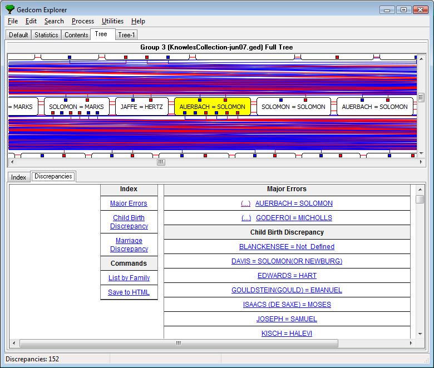
Task: Open JOSEPH = SAMUEL link
Action: tap(287, 319)
